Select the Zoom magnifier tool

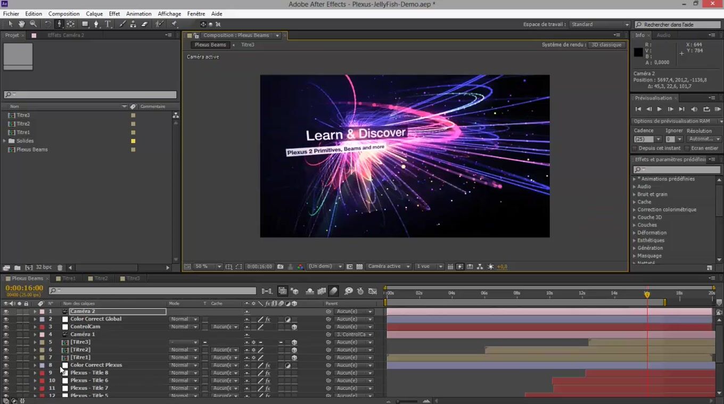(x=33, y=24)
